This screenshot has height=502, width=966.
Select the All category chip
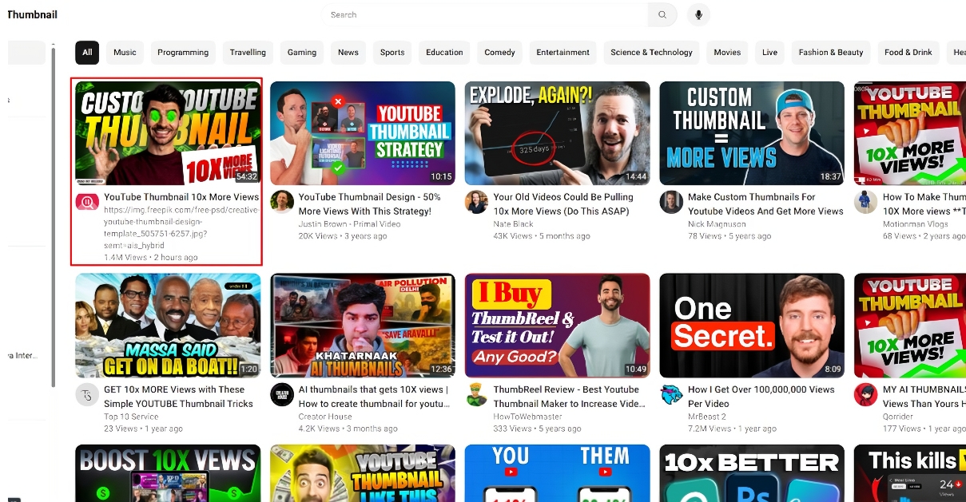pyautogui.click(x=87, y=53)
